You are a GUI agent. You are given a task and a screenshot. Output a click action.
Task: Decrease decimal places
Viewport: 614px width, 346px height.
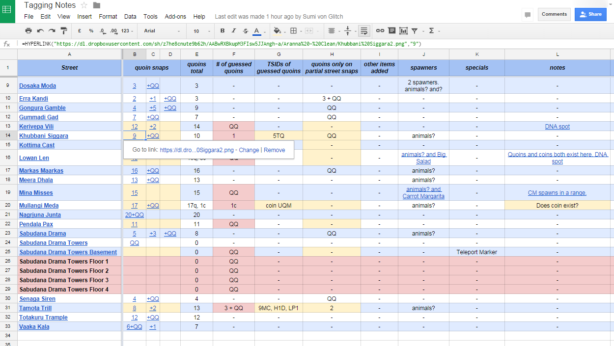[102, 31]
